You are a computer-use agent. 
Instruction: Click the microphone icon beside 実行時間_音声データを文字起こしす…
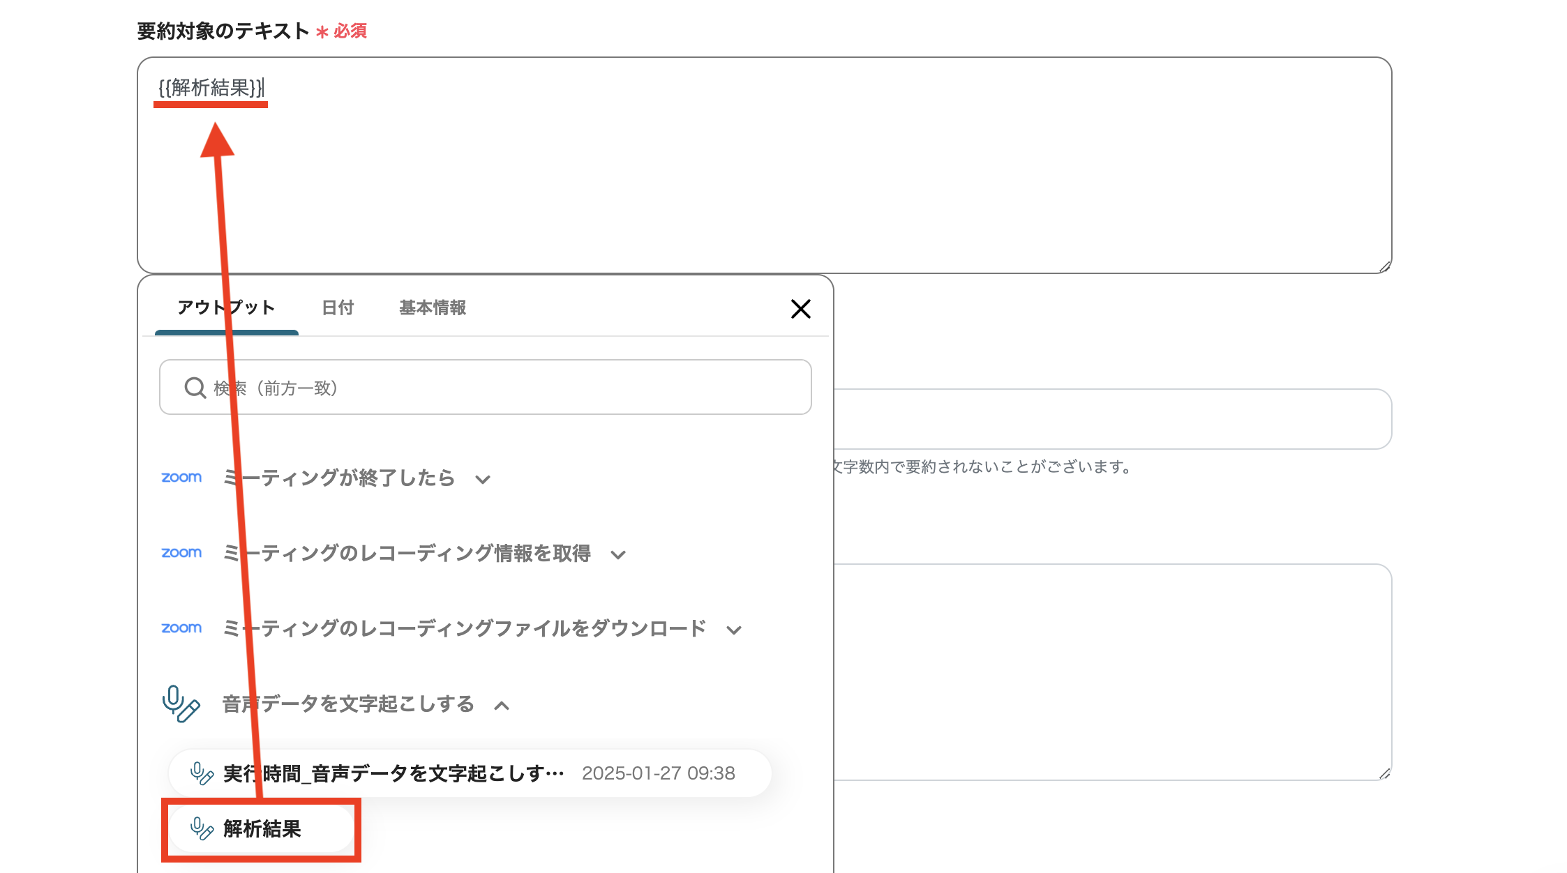click(202, 773)
